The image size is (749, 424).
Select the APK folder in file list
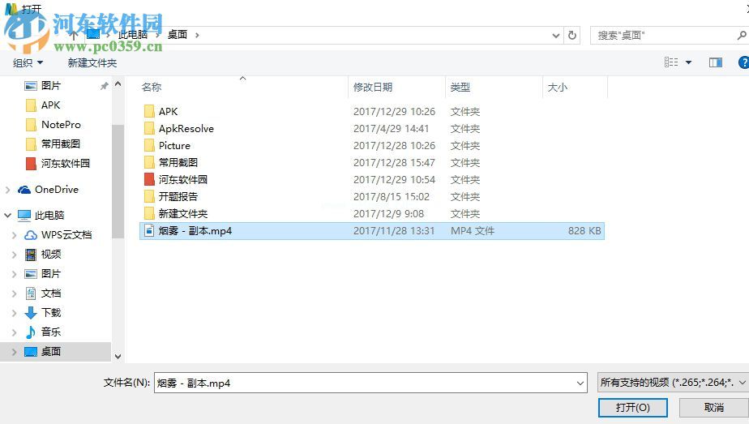tap(168, 112)
